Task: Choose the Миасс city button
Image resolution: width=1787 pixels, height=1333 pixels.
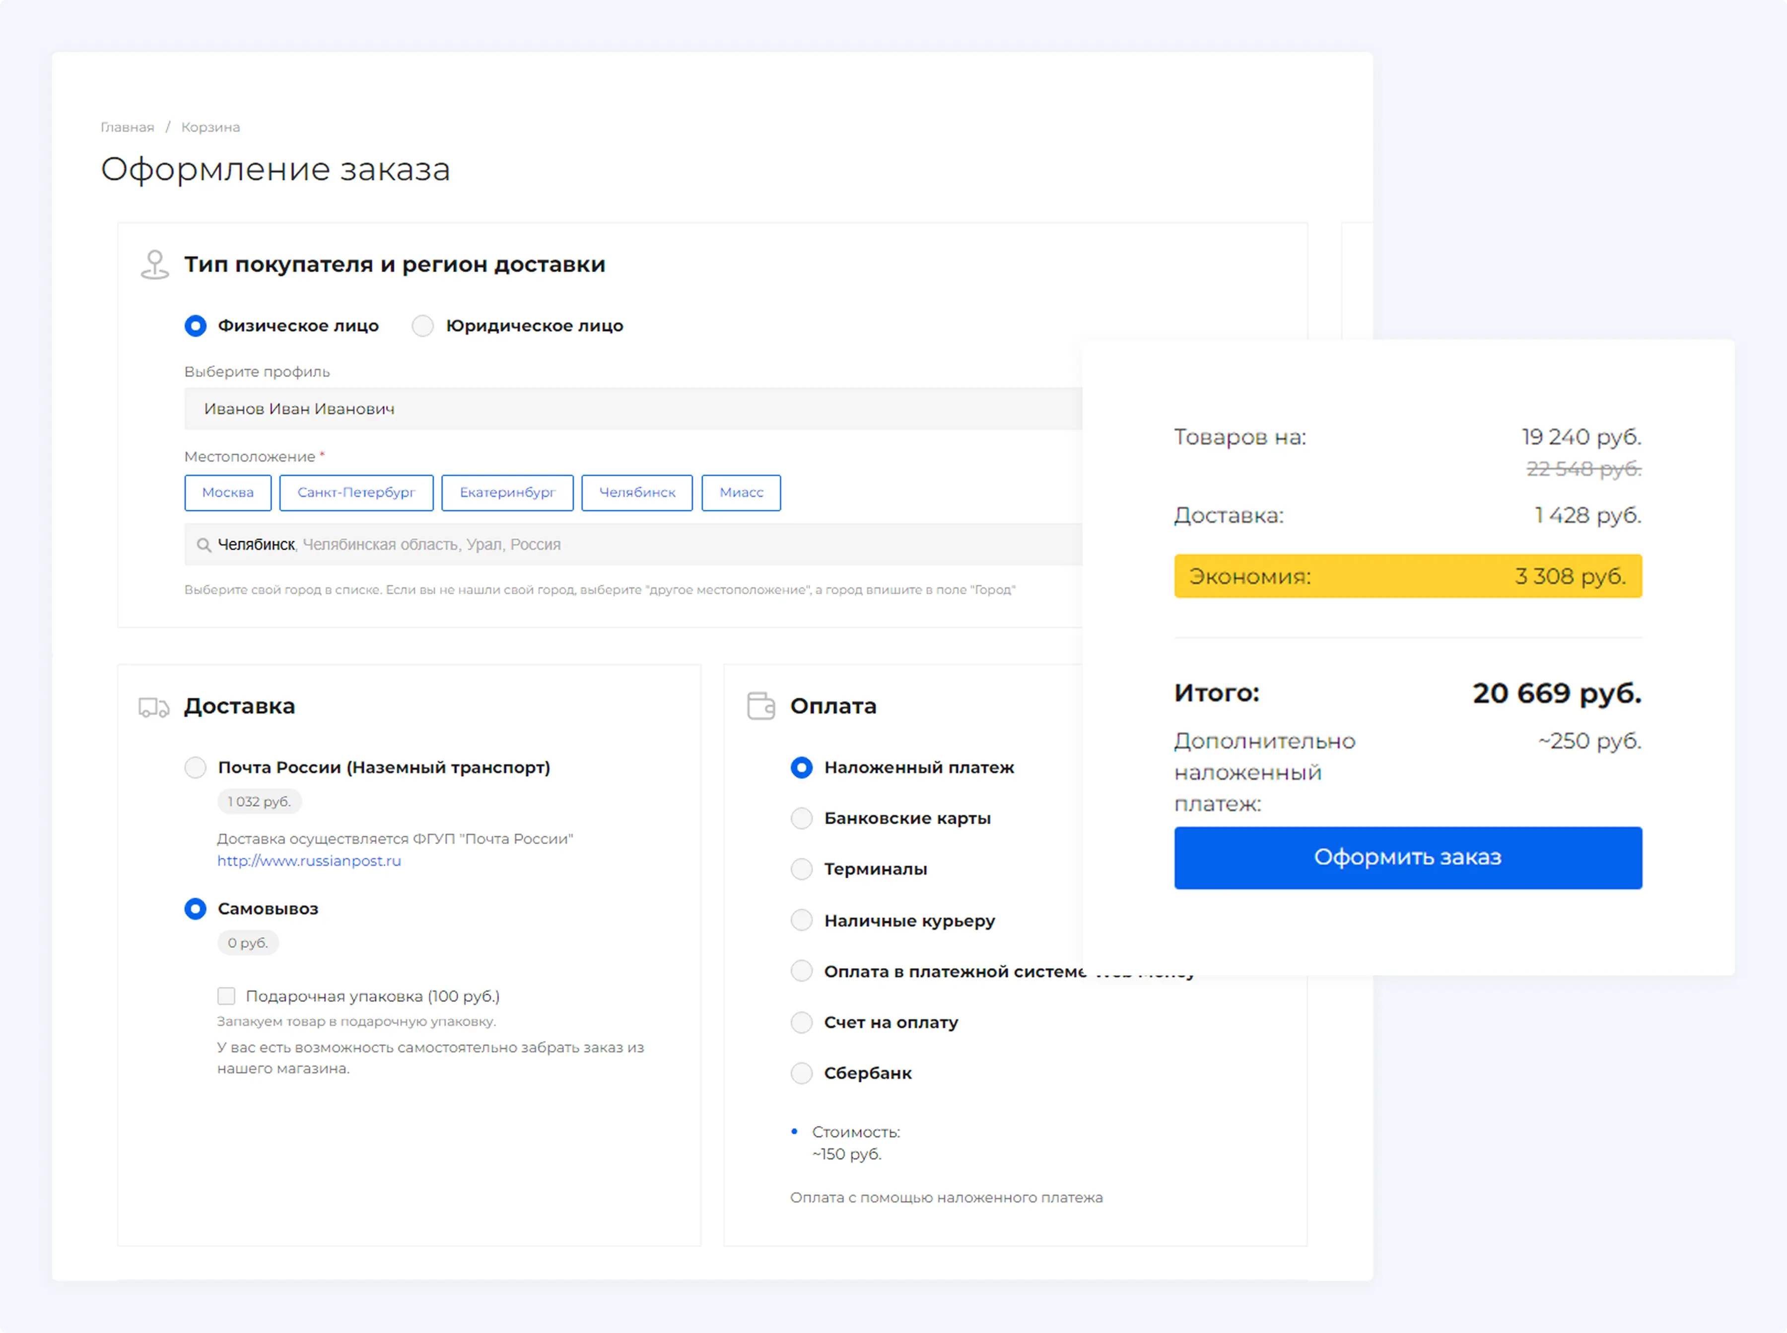Action: (x=741, y=493)
